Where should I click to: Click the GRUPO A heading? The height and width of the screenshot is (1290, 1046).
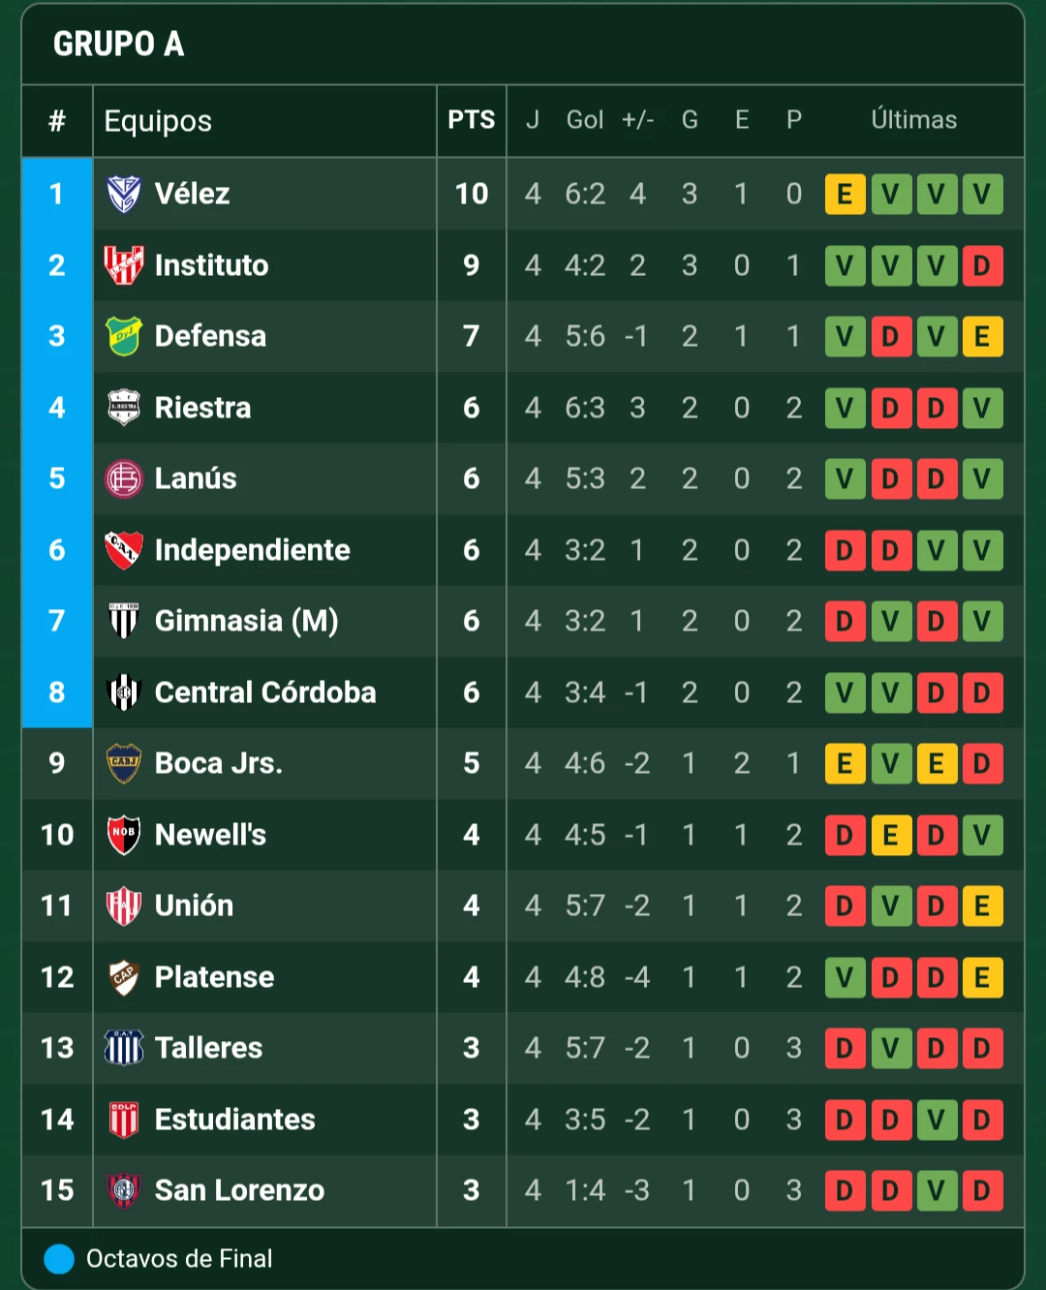tap(118, 44)
